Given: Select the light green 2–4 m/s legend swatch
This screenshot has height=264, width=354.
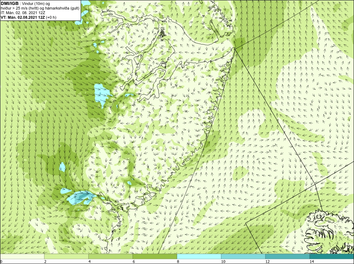Looking at the screenshot, I should (x=67, y=257).
